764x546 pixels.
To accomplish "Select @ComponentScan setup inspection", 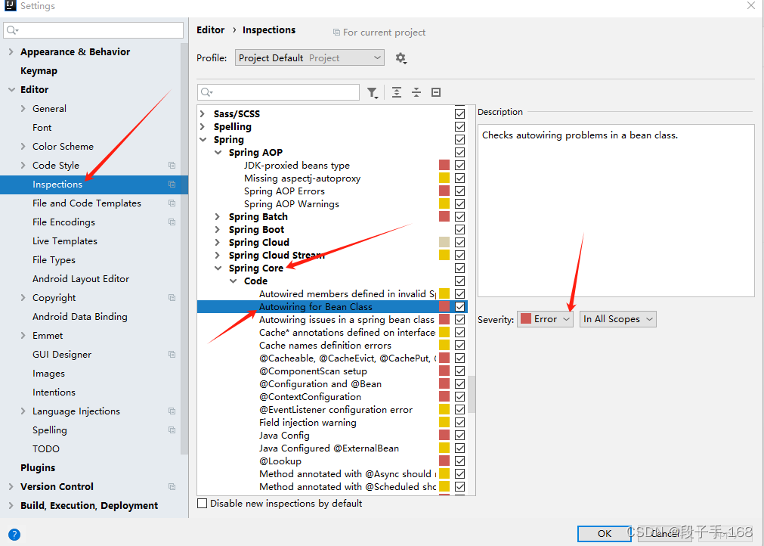I will tap(313, 371).
